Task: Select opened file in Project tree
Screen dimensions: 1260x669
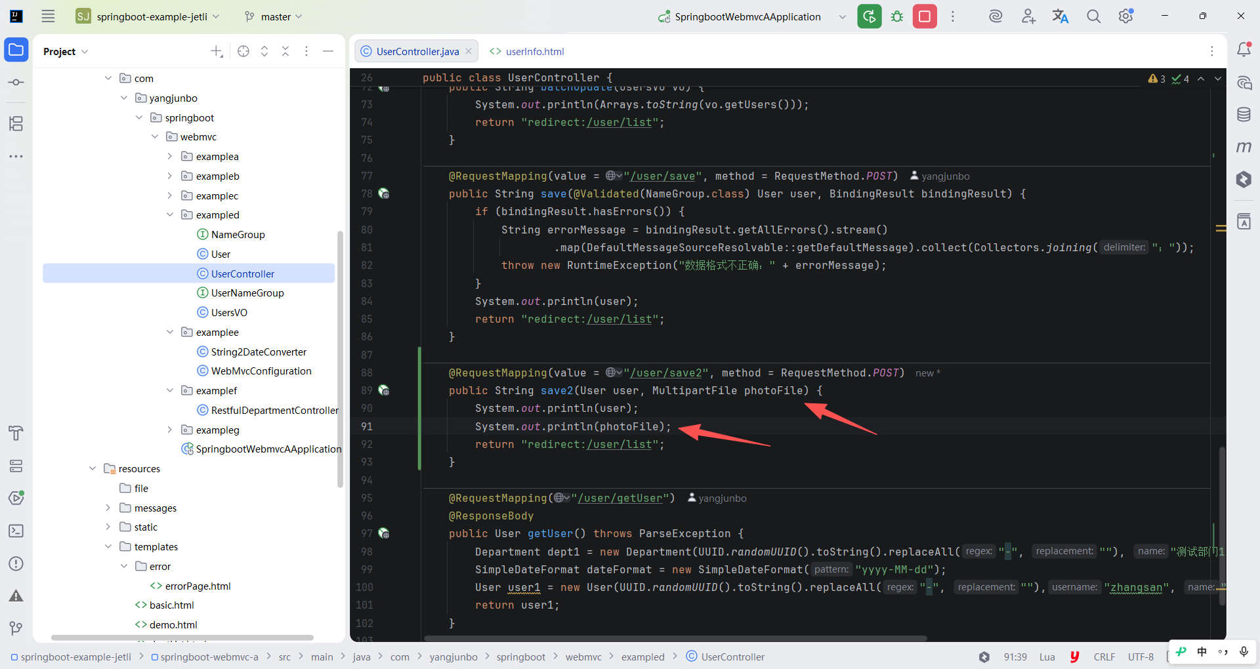Action: pos(243,51)
